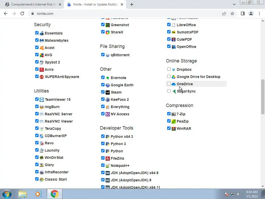Click the scrollbar down arrow
265x199 pixels.
(263, 186)
